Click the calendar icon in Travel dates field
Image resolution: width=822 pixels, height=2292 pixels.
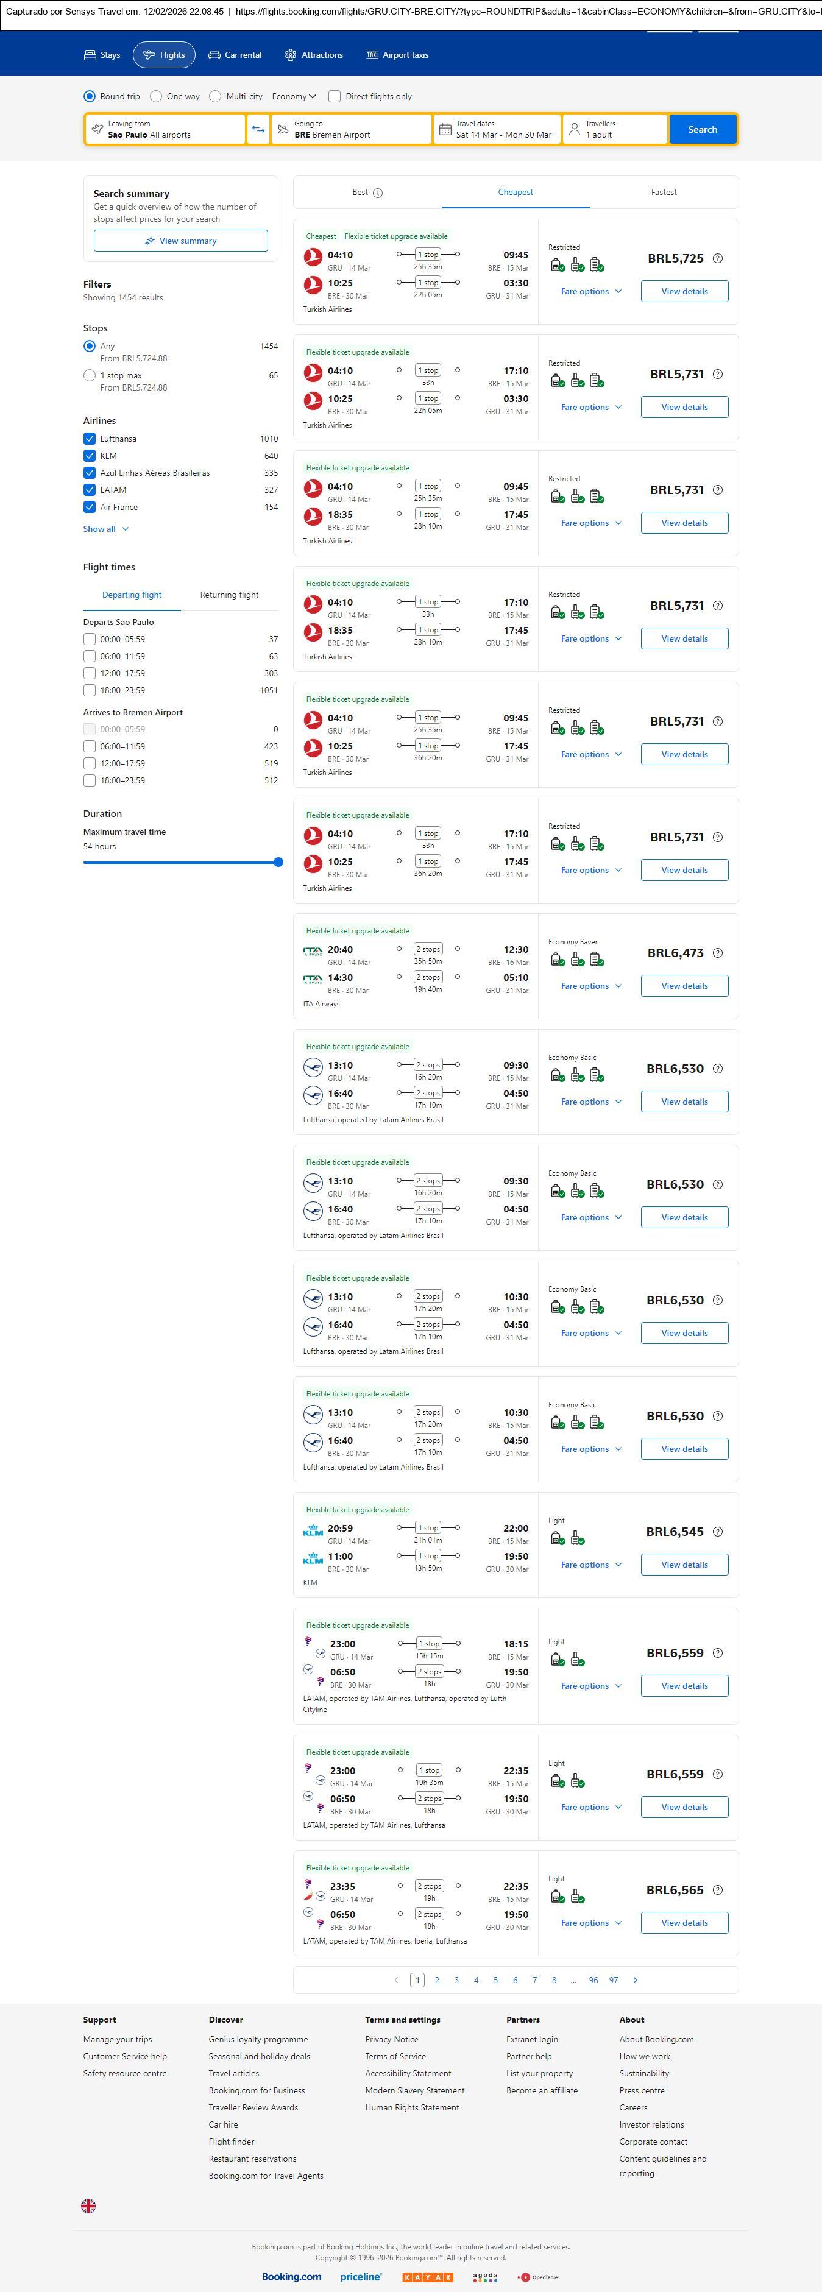click(x=445, y=130)
